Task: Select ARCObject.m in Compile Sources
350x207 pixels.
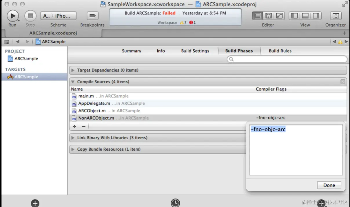Action: [x=208, y=111]
